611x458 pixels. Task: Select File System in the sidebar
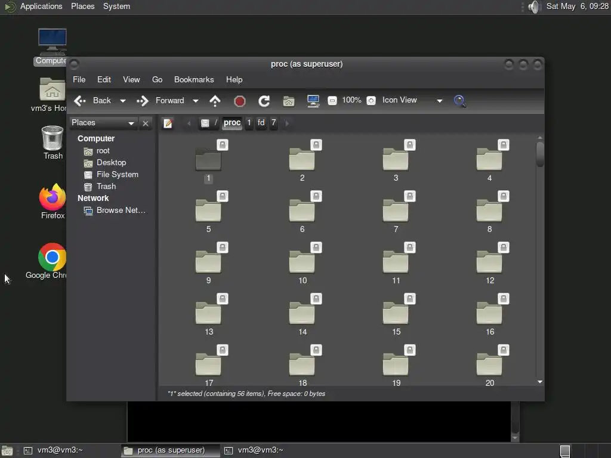pyautogui.click(x=117, y=174)
